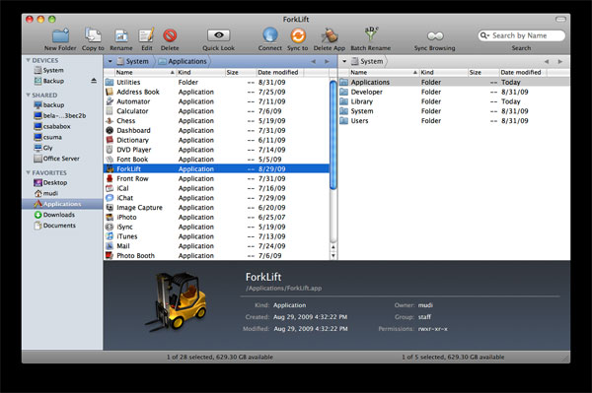Click the New Folder toolbar icon

click(60, 35)
